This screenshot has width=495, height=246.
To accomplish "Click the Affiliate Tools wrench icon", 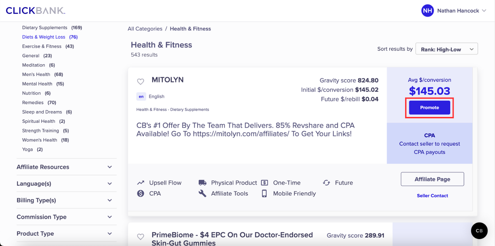I will click(202, 194).
